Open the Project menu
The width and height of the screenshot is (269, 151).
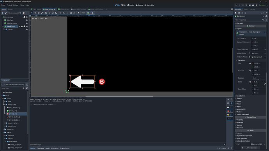pos(9,5)
